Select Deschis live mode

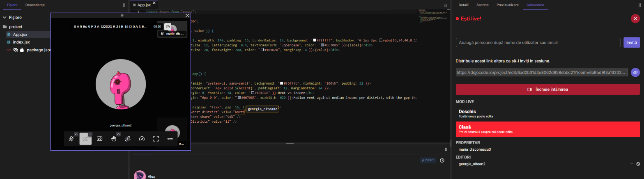(x=548, y=113)
